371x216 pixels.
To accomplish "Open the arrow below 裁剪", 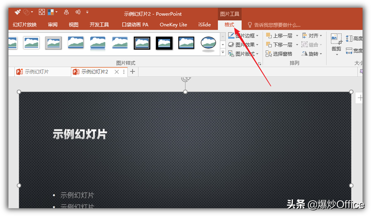I will pyautogui.click(x=337, y=55).
